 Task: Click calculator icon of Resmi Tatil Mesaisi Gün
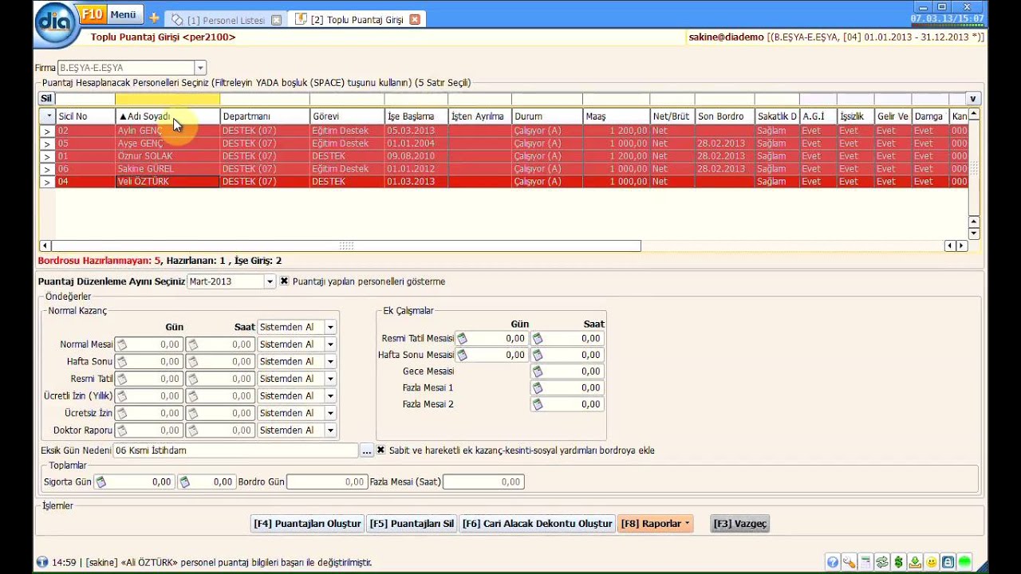[462, 338]
